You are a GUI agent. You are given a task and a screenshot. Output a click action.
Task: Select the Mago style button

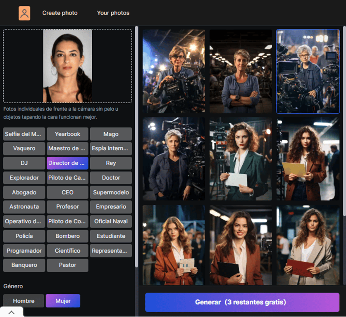111,134
